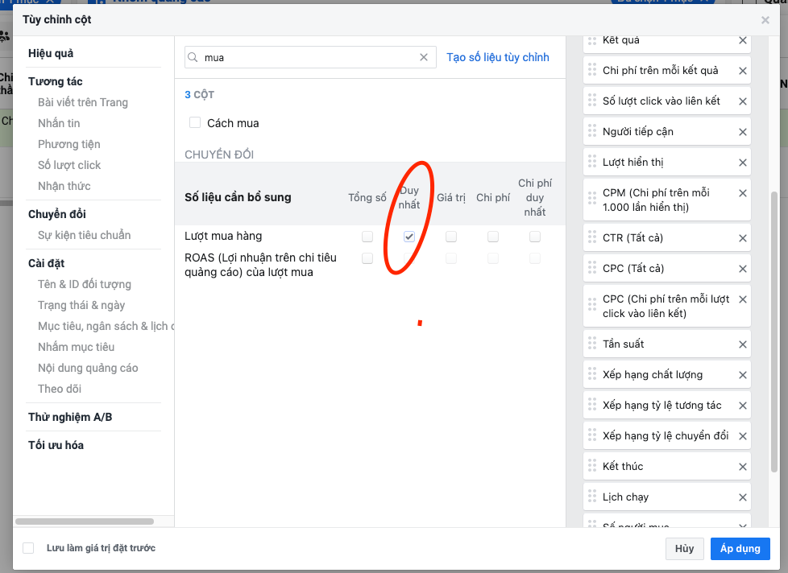Grab drag handle for 'CPC (Tất cả)'

point(592,269)
